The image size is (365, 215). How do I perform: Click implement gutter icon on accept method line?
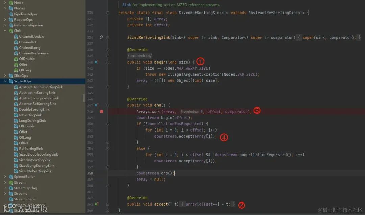[97, 204]
